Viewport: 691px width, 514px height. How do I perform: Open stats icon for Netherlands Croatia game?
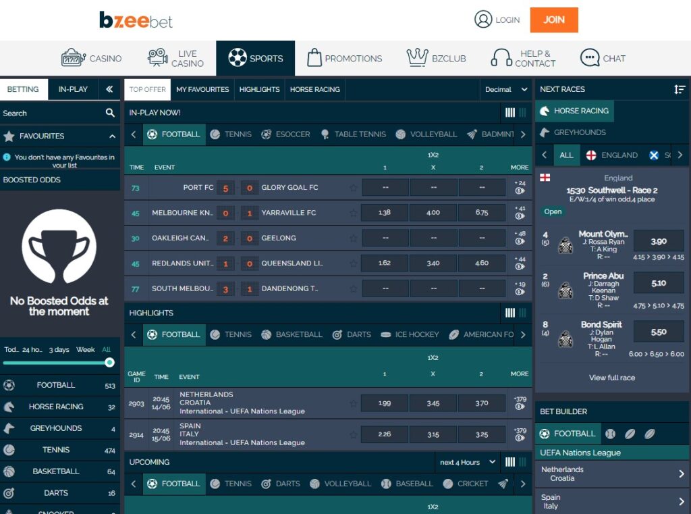(520, 407)
